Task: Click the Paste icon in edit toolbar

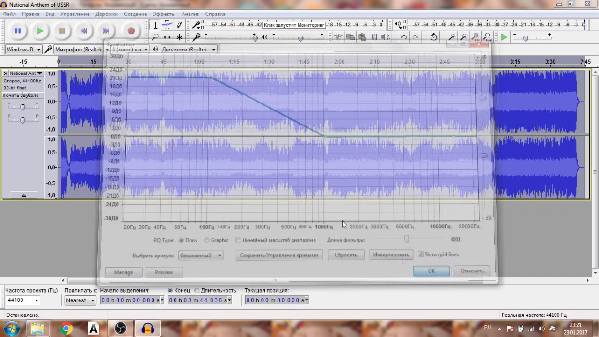Action: coord(362,37)
